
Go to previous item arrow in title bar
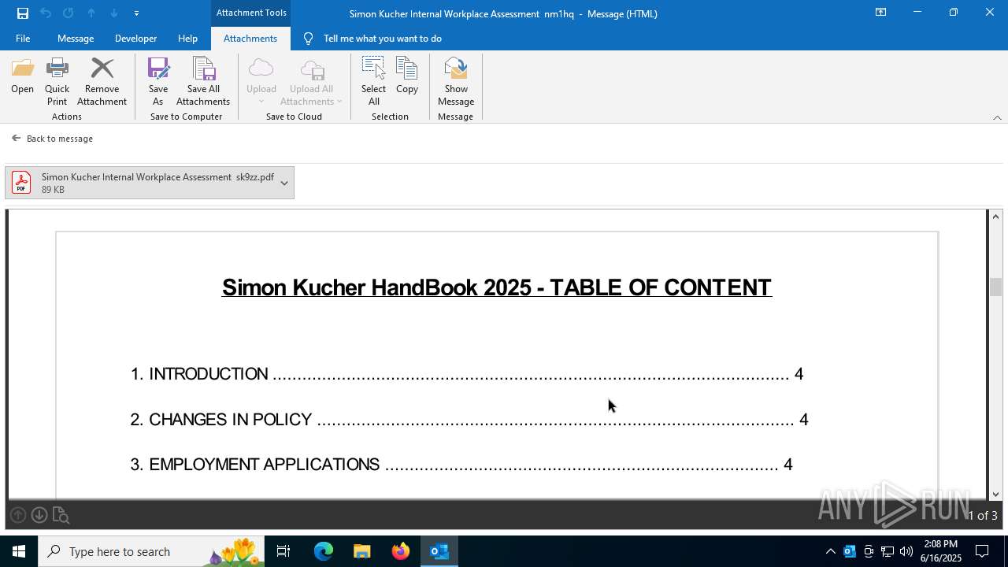click(x=91, y=13)
